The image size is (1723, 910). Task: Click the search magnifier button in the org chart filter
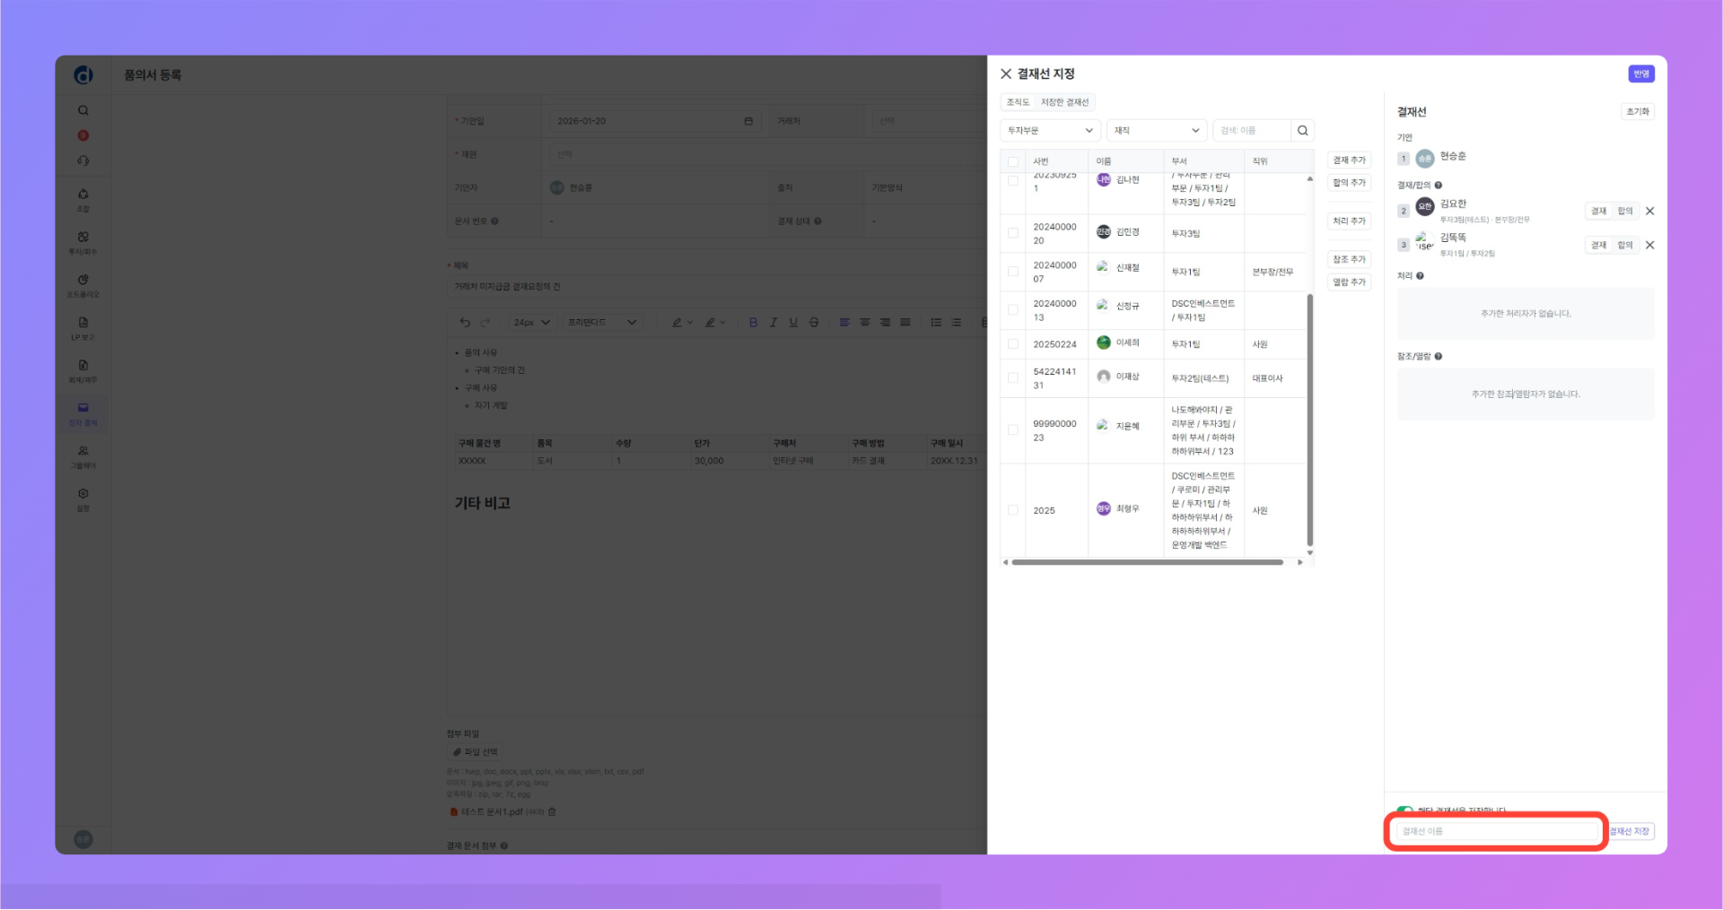(1302, 131)
